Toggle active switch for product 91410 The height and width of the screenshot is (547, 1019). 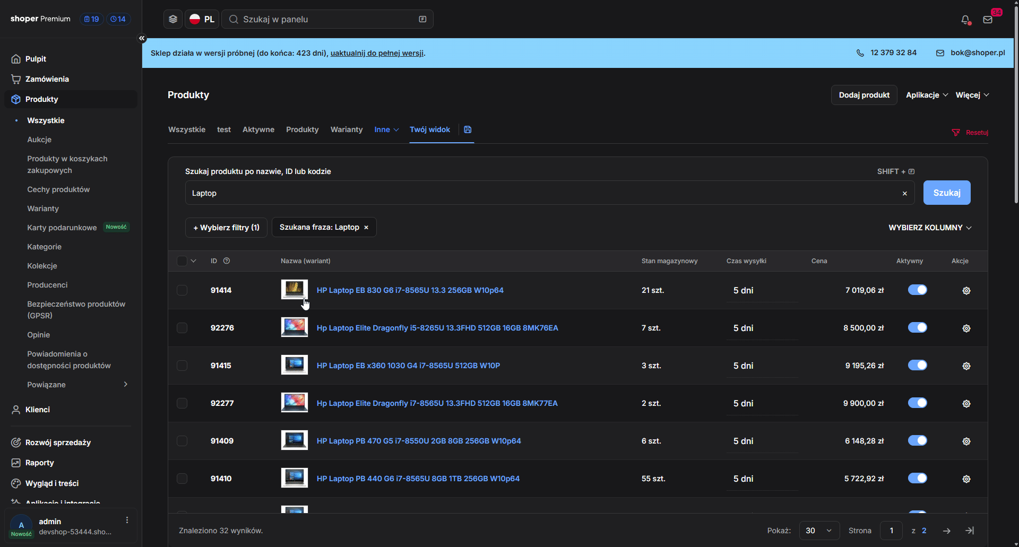(x=917, y=478)
